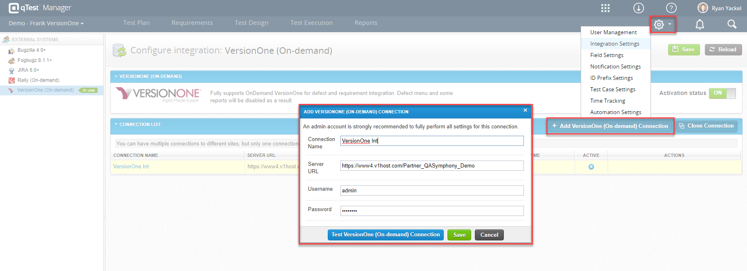Select the Active radio button for VersionOne Int

pos(591,167)
